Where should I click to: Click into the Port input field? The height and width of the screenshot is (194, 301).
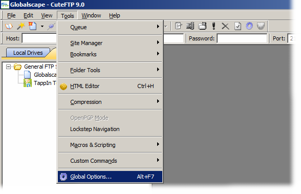[x=291, y=38]
